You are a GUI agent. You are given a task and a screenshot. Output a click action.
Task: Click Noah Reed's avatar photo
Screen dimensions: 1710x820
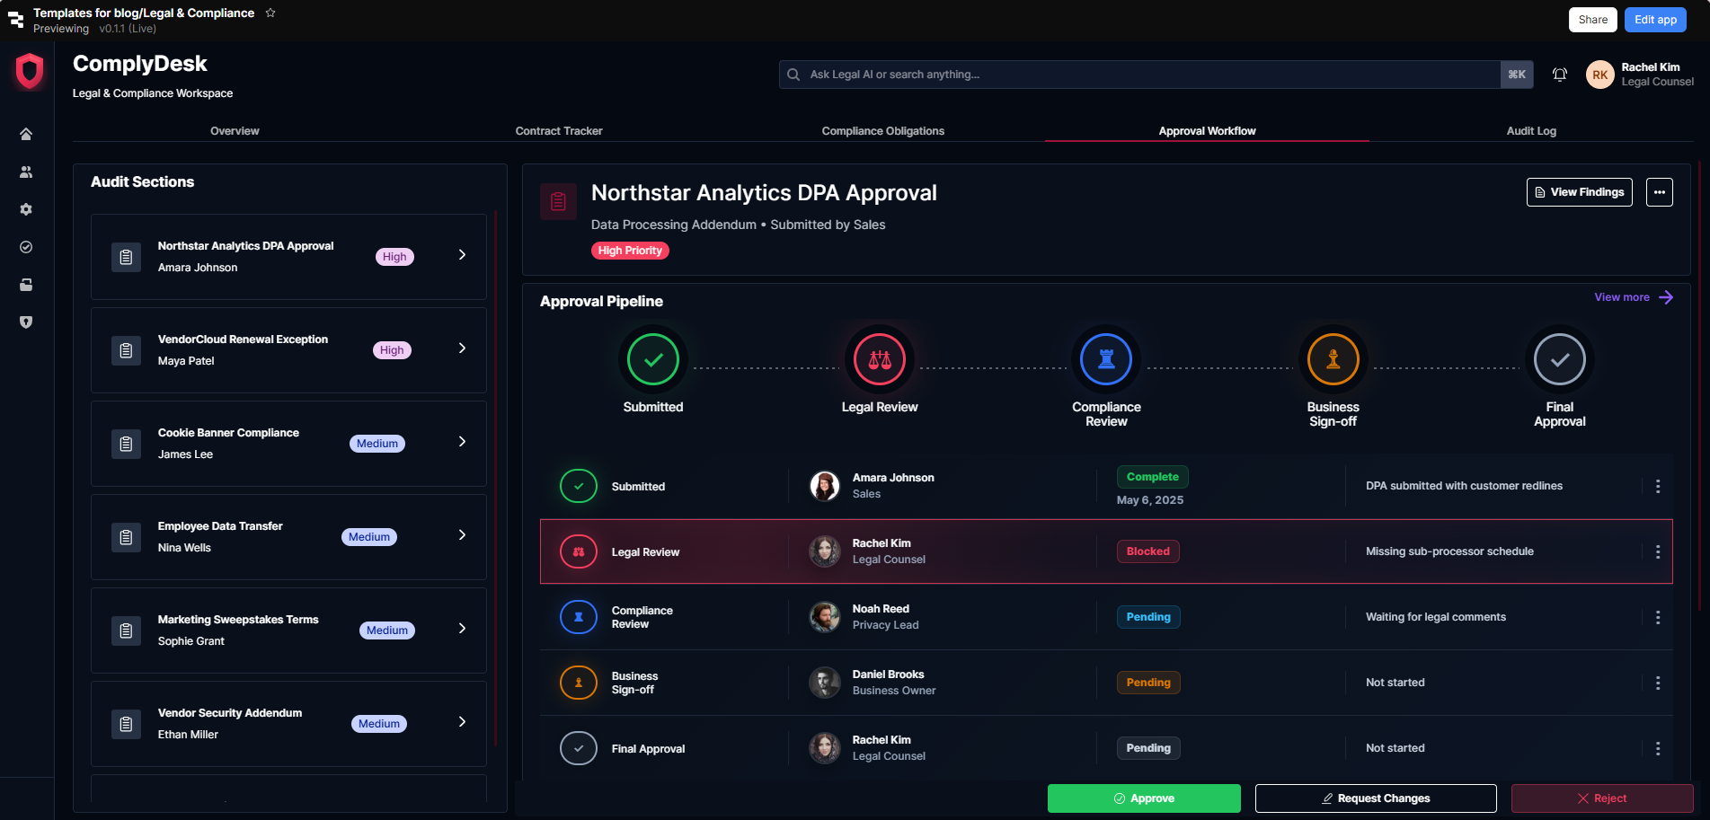825,617
